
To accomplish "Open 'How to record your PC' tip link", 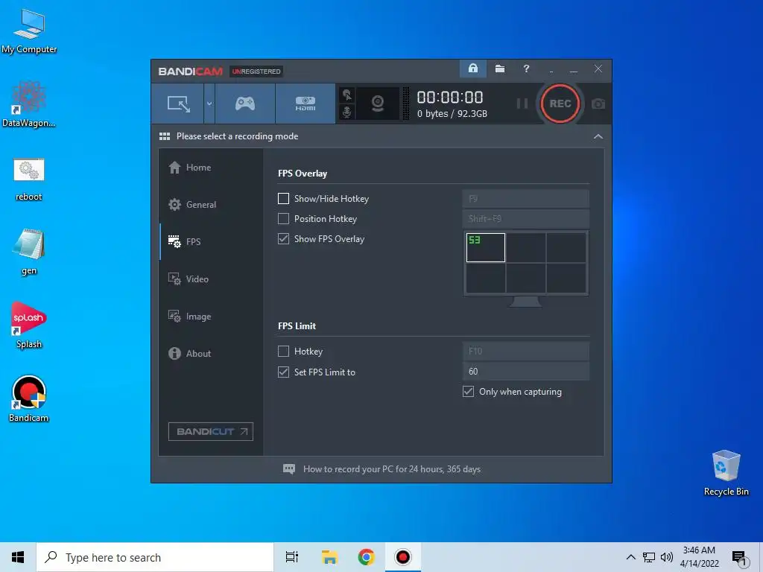I will coord(392,469).
